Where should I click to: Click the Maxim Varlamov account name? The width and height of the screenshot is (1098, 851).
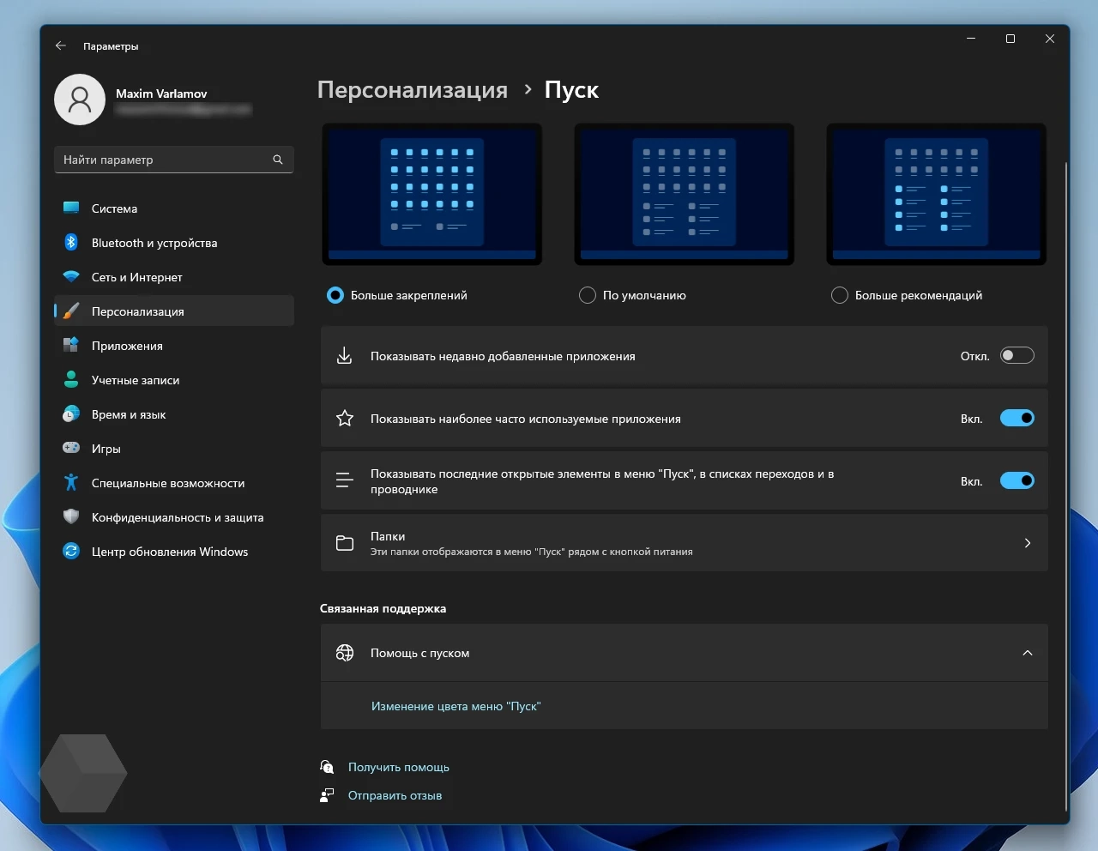161,94
